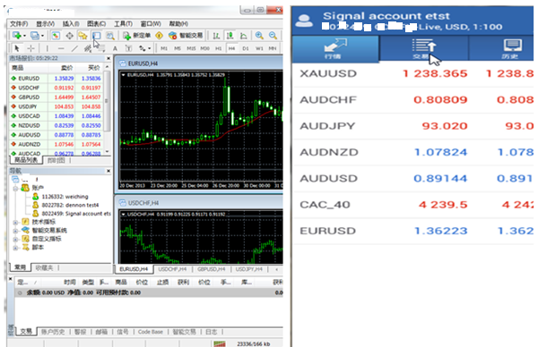
Task: Select account 8022782: dennon test4
Action: click(70, 205)
